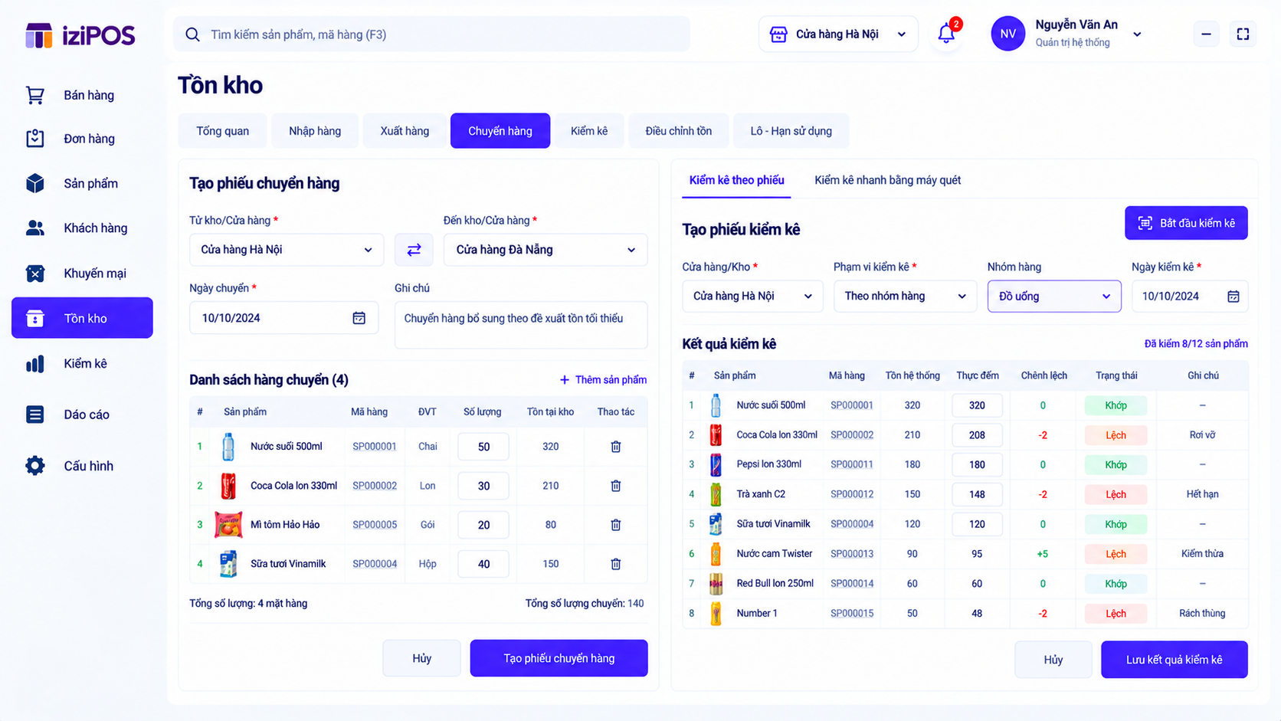1281x721 pixels.
Task: Remove Sữa tươi Vinamilk from transfer list
Action: pyautogui.click(x=615, y=564)
